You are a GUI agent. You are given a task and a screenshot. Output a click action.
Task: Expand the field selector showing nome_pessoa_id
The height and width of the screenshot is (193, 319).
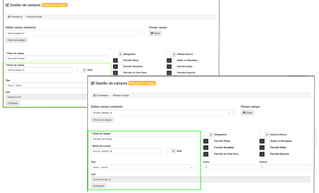[x=141, y=33]
